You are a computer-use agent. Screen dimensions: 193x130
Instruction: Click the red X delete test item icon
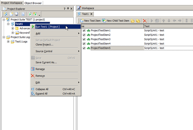145,21
